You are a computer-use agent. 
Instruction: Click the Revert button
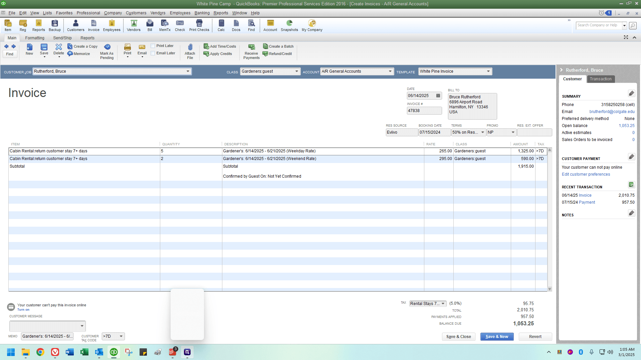point(535,337)
